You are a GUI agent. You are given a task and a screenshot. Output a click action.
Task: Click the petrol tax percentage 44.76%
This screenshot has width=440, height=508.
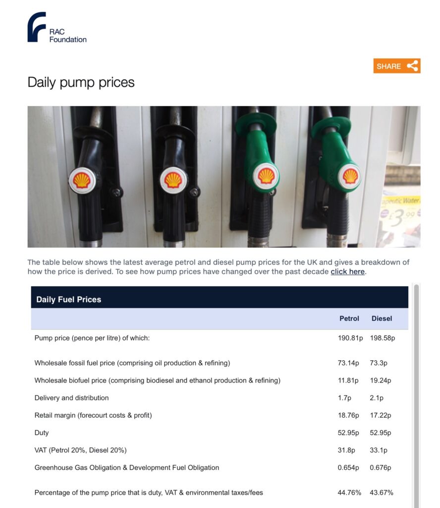click(x=349, y=493)
